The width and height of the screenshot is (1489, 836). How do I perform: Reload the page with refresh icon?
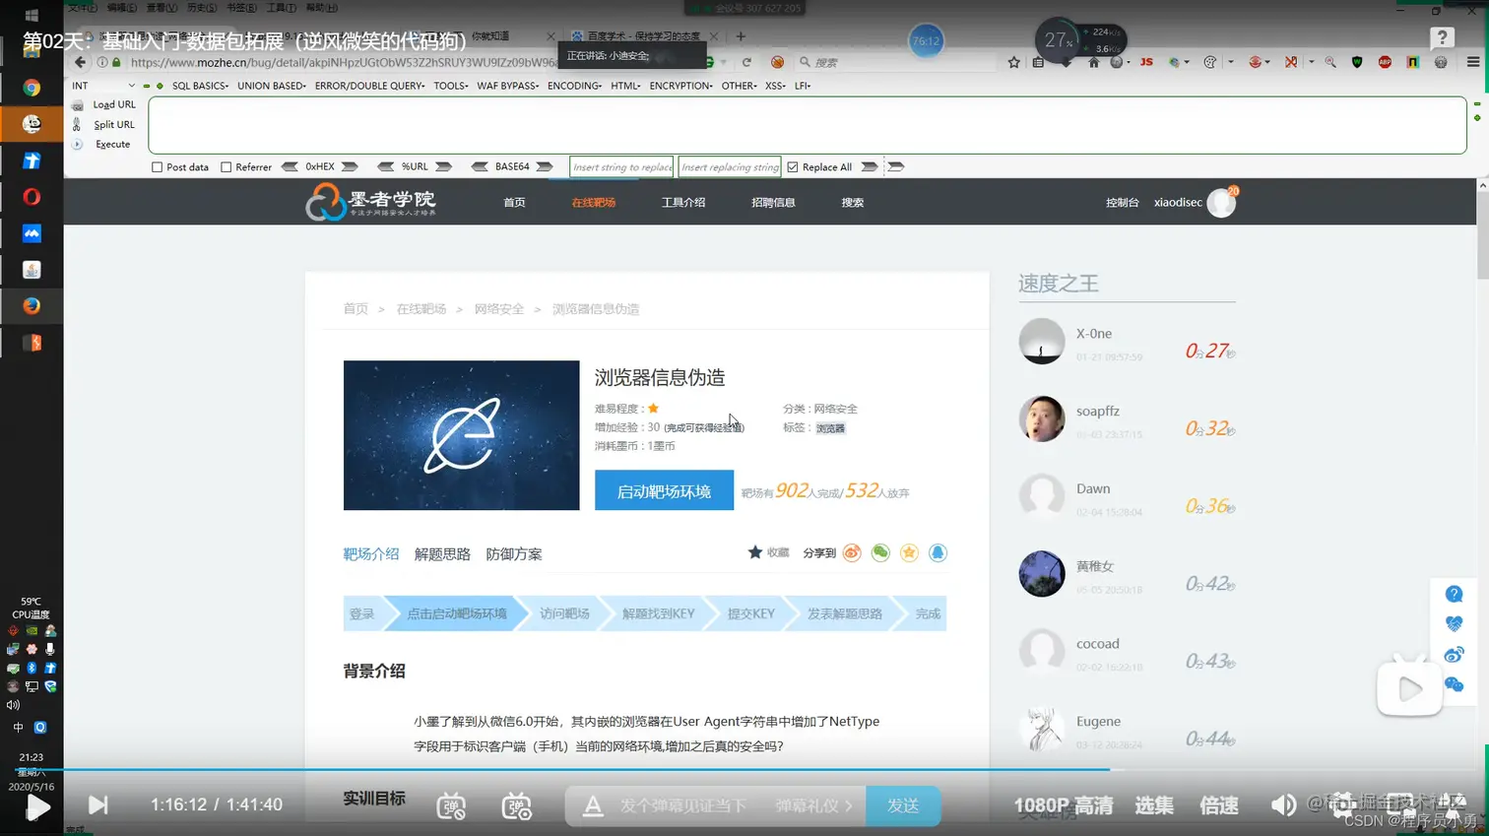click(x=746, y=62)
